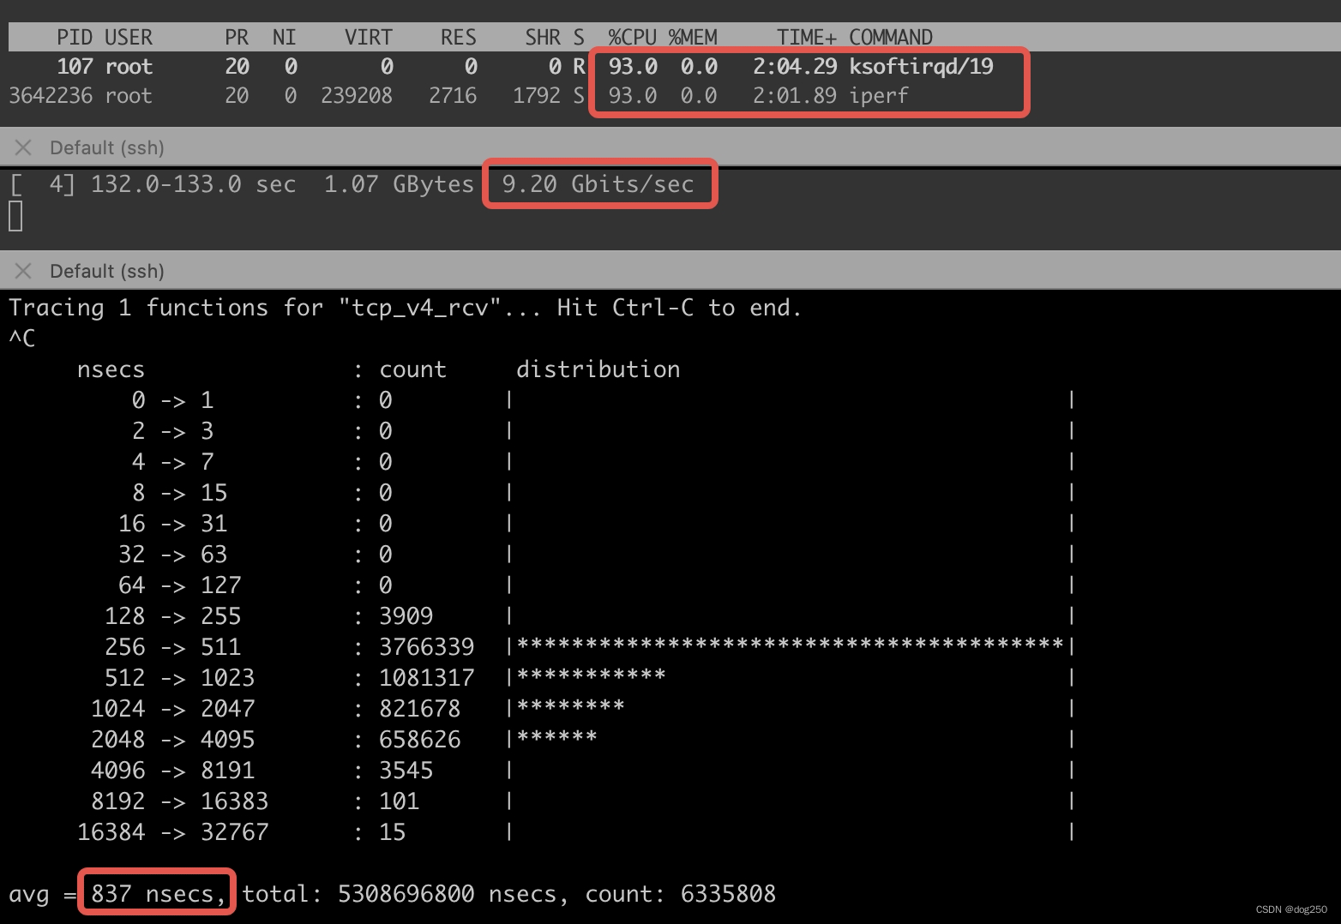Click the distribution histogram header
The image size is (1341, 924).
tap(598, 369)
